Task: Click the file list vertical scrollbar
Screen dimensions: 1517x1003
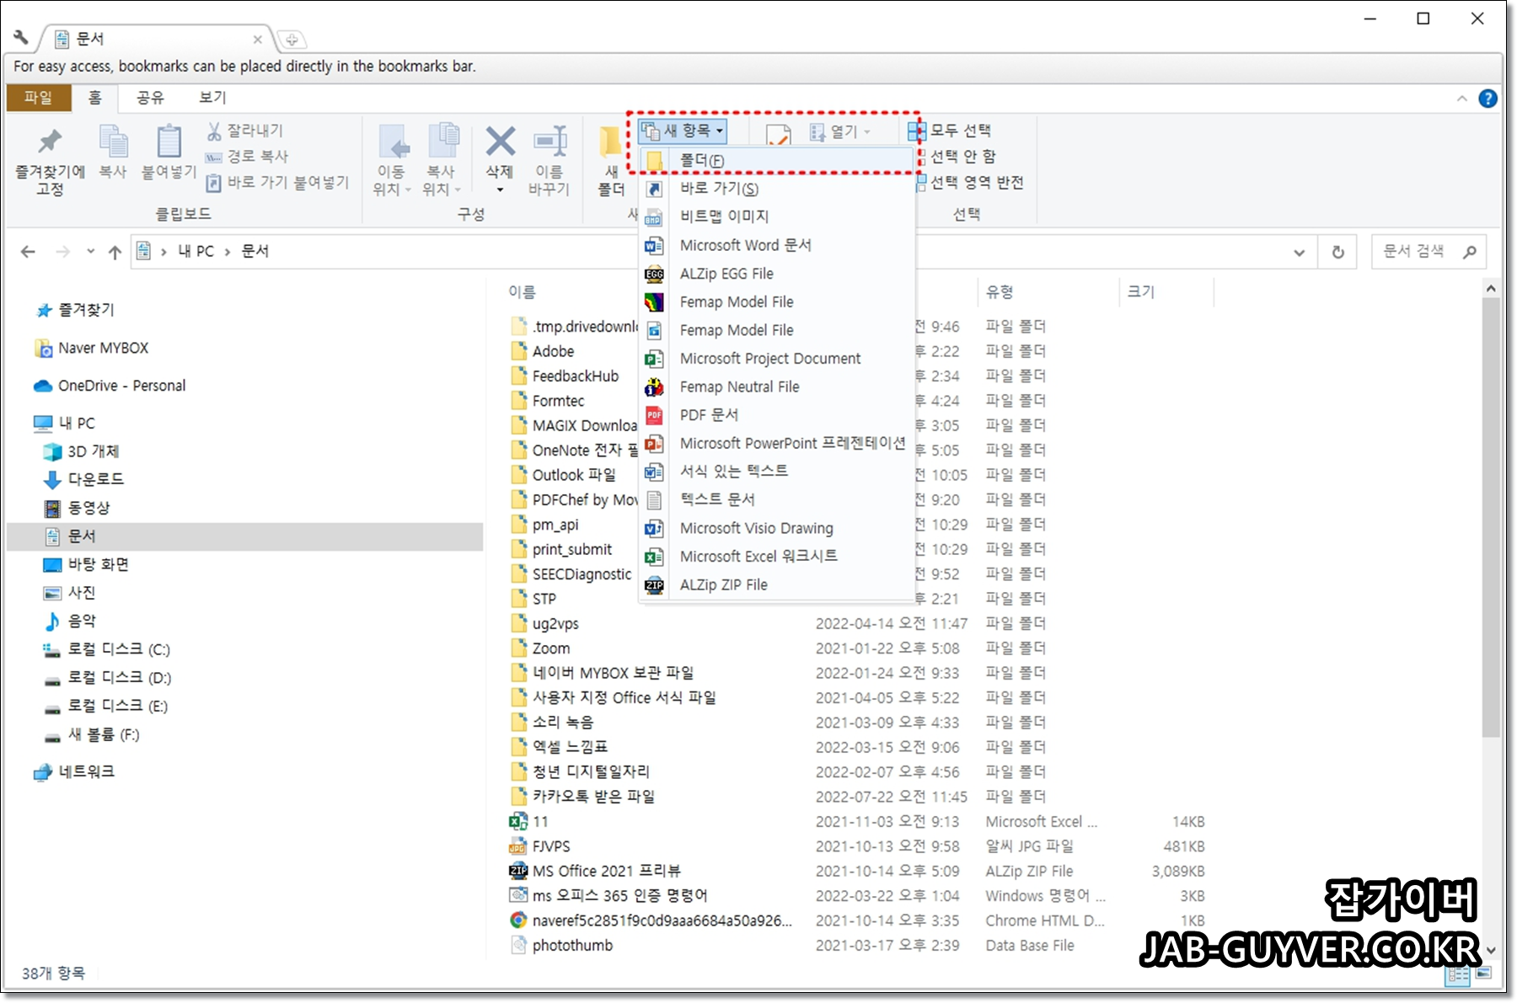Action: point(1491,516)
